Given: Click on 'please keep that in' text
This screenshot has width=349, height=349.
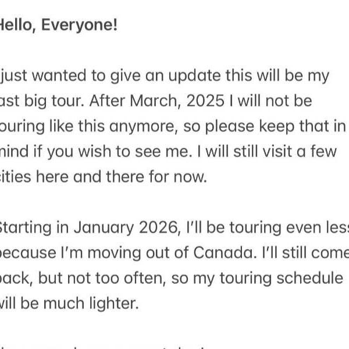Looking at the screenshot, I should [275, 127].
